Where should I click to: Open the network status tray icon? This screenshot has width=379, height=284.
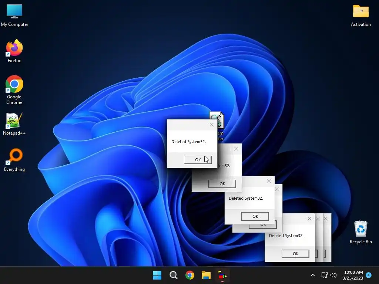[324, 275]
